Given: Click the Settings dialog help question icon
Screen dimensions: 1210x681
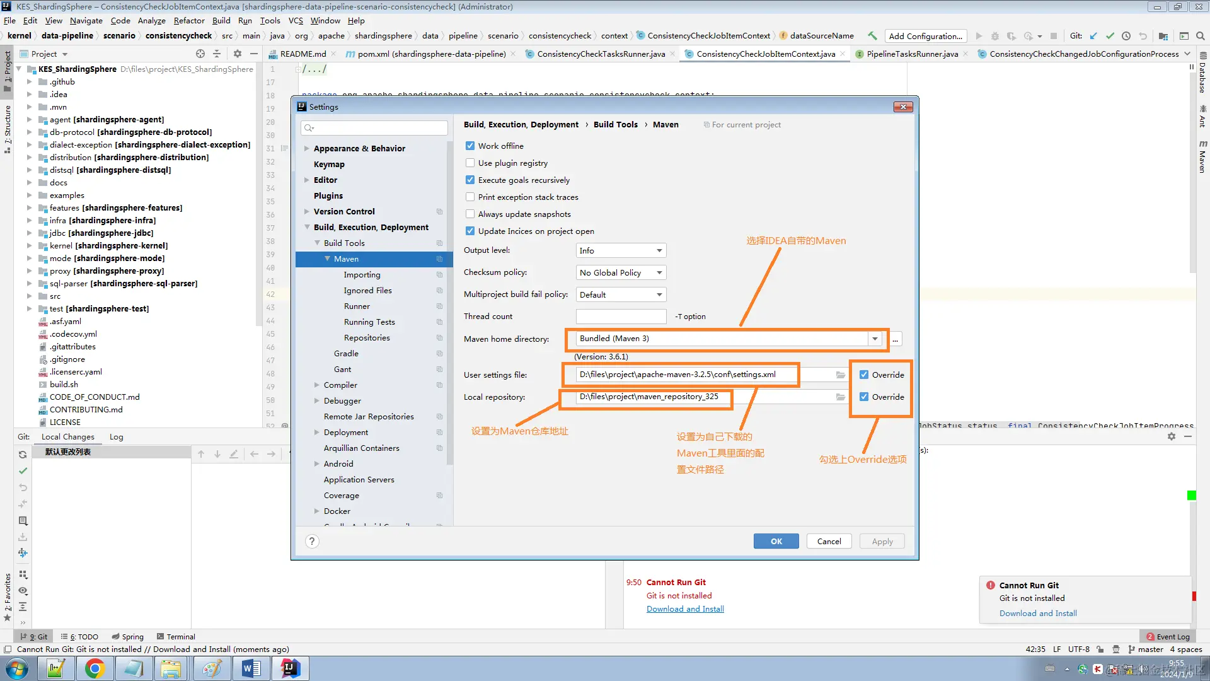Looking at the screenshot, I should pos(311,541).
